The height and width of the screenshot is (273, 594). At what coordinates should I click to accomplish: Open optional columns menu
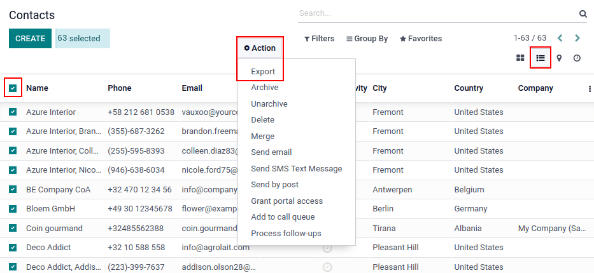pyautogui.click(x=590, y=89)
